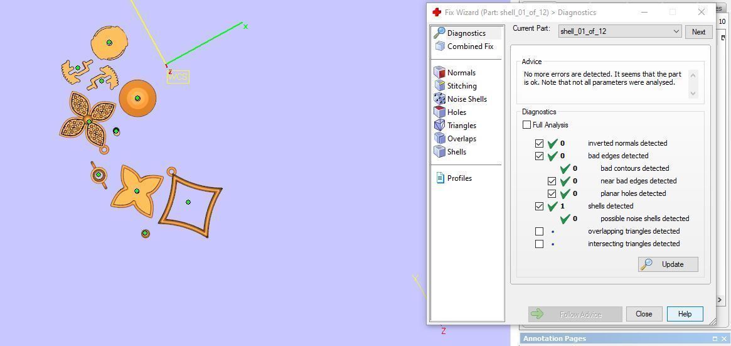Uncheck bad edges detected checkbox
Image resolution: width=731 pixels, height=346 pixels.
pos(540,156)
